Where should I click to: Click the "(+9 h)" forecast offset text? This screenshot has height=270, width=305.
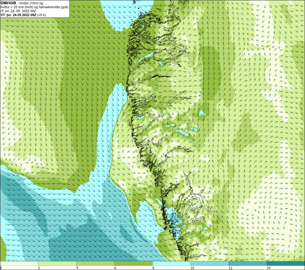click(x=41, y=15)
